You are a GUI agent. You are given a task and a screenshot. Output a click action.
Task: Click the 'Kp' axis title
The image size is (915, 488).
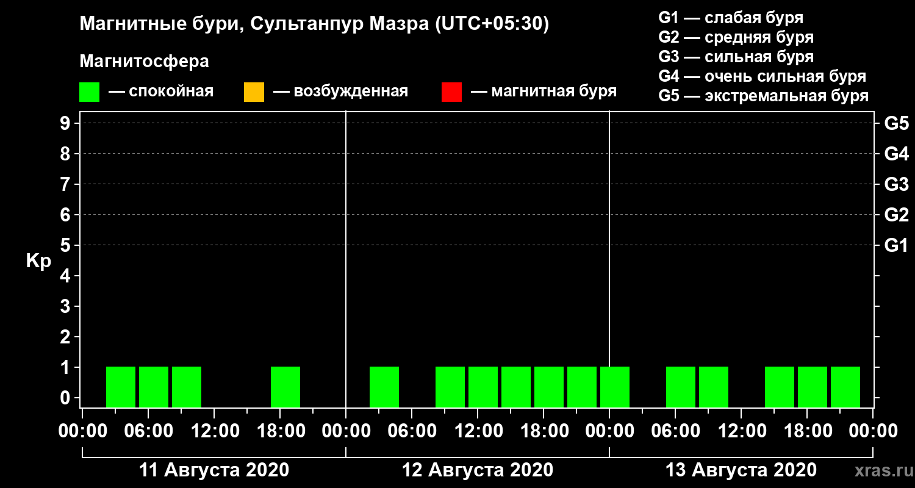tap(38, 261)
